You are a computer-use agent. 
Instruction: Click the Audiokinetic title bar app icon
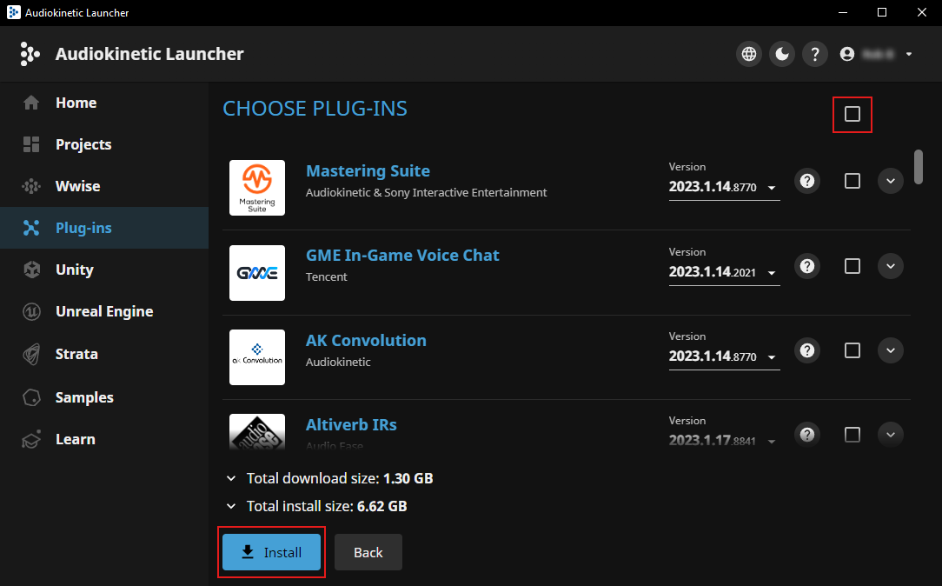point(13,13)
